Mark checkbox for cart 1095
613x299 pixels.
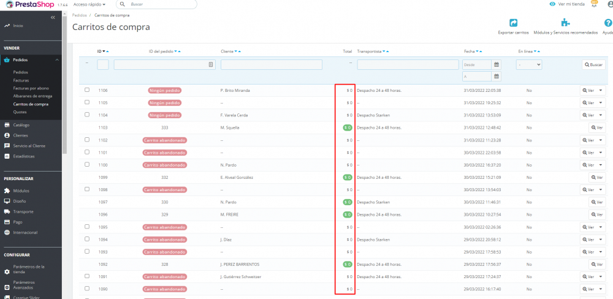(87, 226)
